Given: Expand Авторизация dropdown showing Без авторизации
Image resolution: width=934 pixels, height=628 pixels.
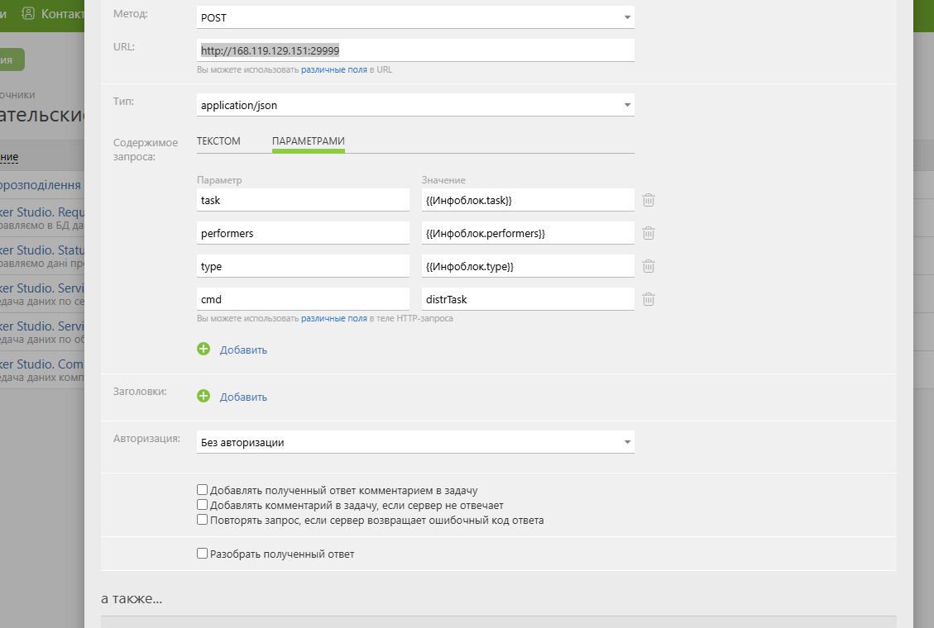Looking at the screenshot, I should 415,442.
